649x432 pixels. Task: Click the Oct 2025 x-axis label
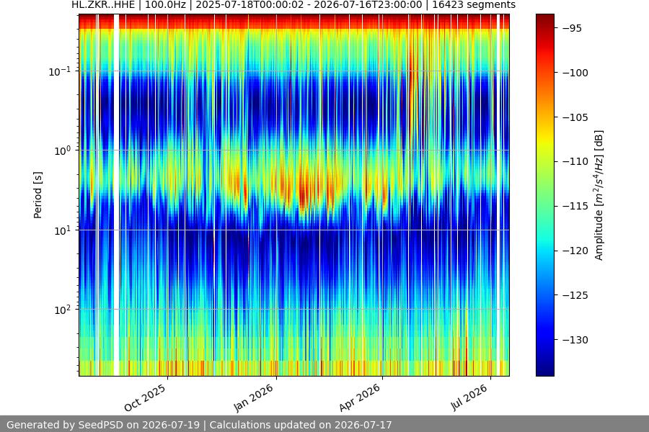point(145,397)
